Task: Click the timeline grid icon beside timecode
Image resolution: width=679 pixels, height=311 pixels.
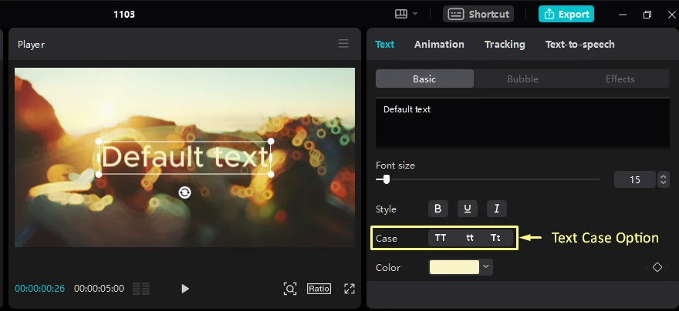Action: 141,289
